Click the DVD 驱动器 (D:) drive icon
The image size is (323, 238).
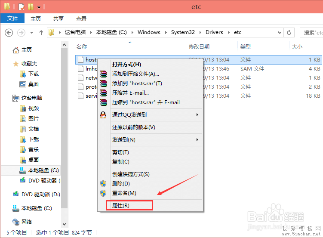click(16, 195)
